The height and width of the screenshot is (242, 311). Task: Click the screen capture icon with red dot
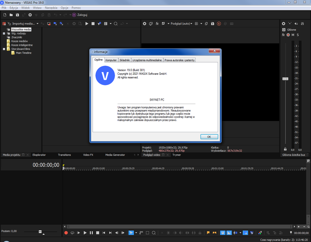point(49,24)
